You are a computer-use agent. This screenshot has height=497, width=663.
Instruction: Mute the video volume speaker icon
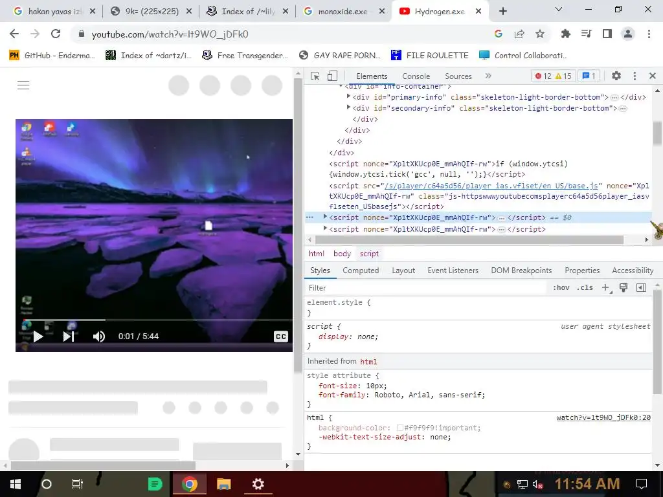point(99,337)
